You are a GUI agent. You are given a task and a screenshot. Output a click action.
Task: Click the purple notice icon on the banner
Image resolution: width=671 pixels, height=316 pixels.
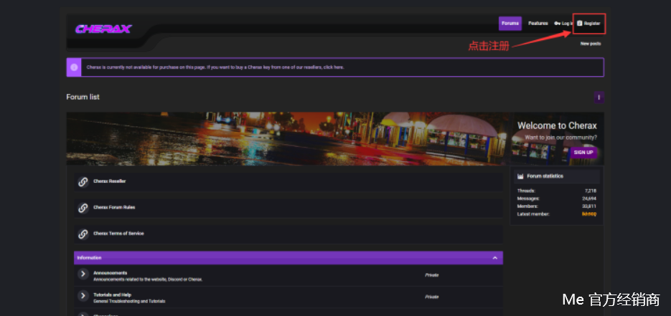[74, 67]
